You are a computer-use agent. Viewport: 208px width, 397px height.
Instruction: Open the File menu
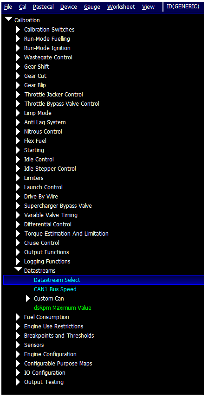8,7
